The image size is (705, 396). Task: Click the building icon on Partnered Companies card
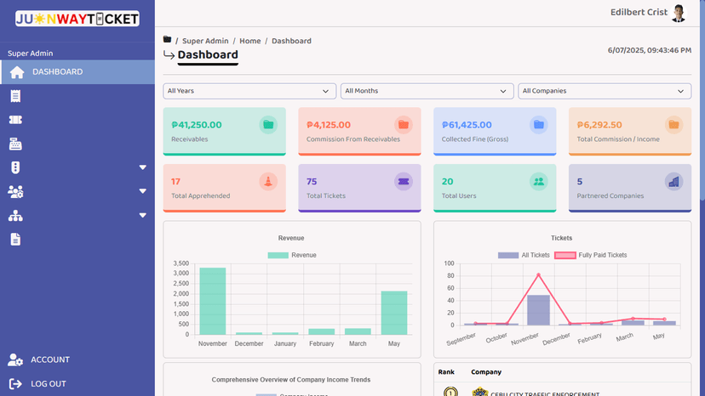point(673,181)
